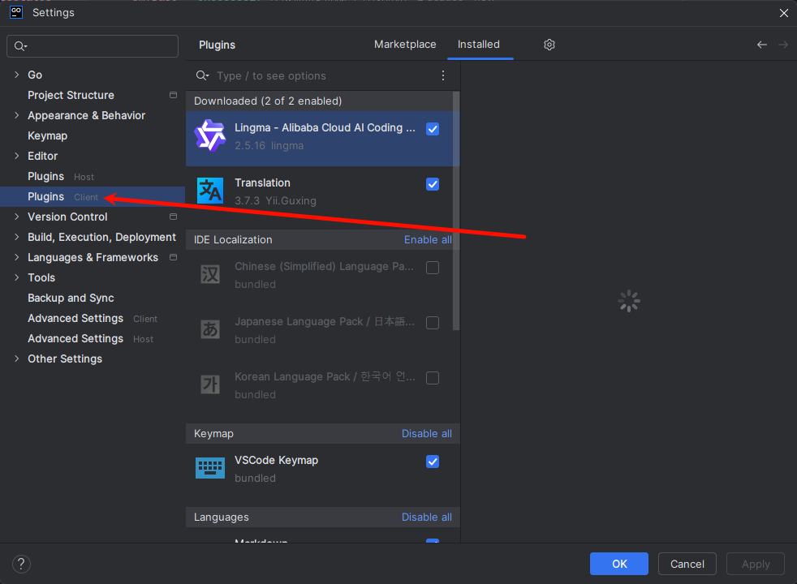Uncheck the VSCode Keymap plugin
This screenshot has width=797, height=584.
(x=433, y=462)
